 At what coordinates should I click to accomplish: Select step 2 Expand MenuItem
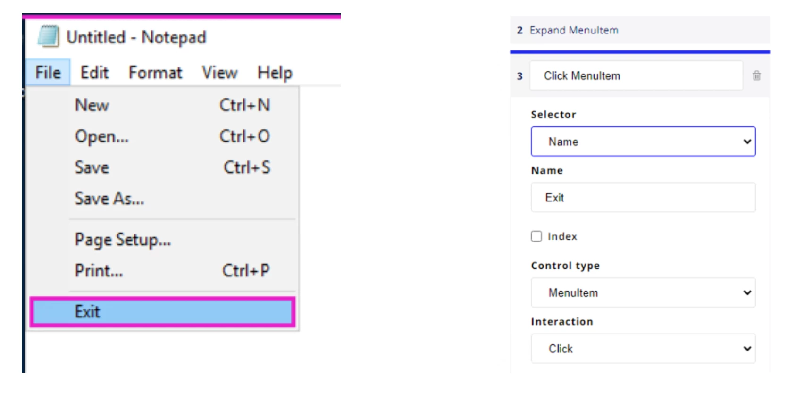[640, 30]
